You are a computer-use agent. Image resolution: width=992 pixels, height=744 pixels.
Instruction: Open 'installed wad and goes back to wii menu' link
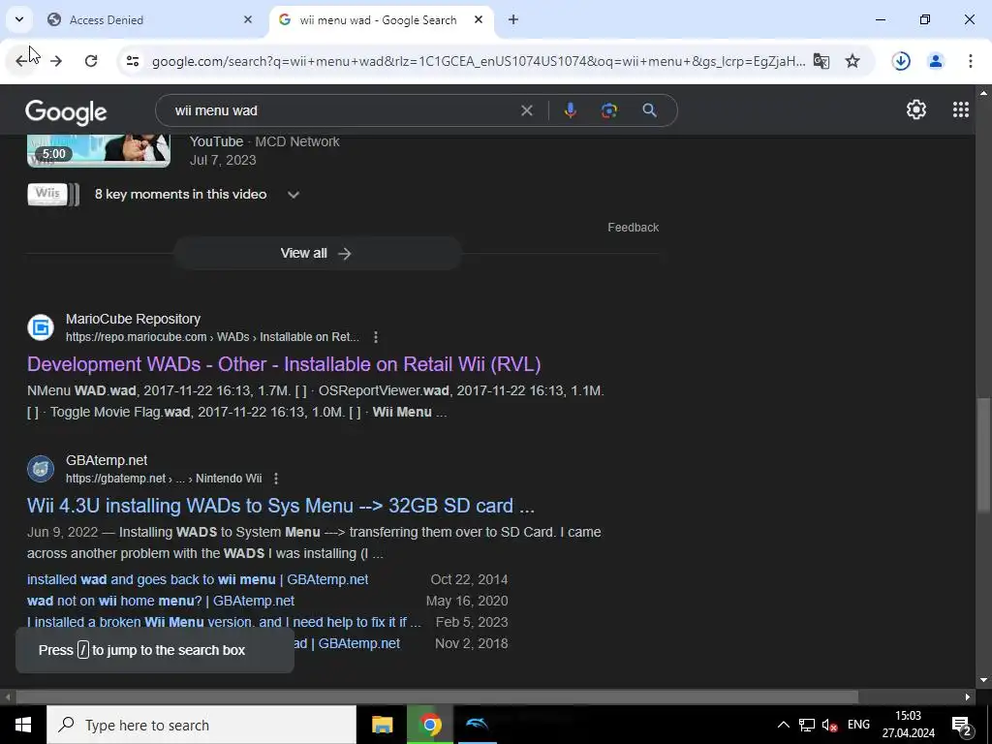coord(198,579)
